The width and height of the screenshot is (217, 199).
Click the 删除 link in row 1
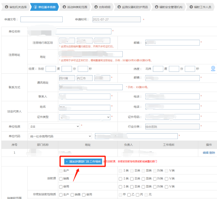coord(212,153)
